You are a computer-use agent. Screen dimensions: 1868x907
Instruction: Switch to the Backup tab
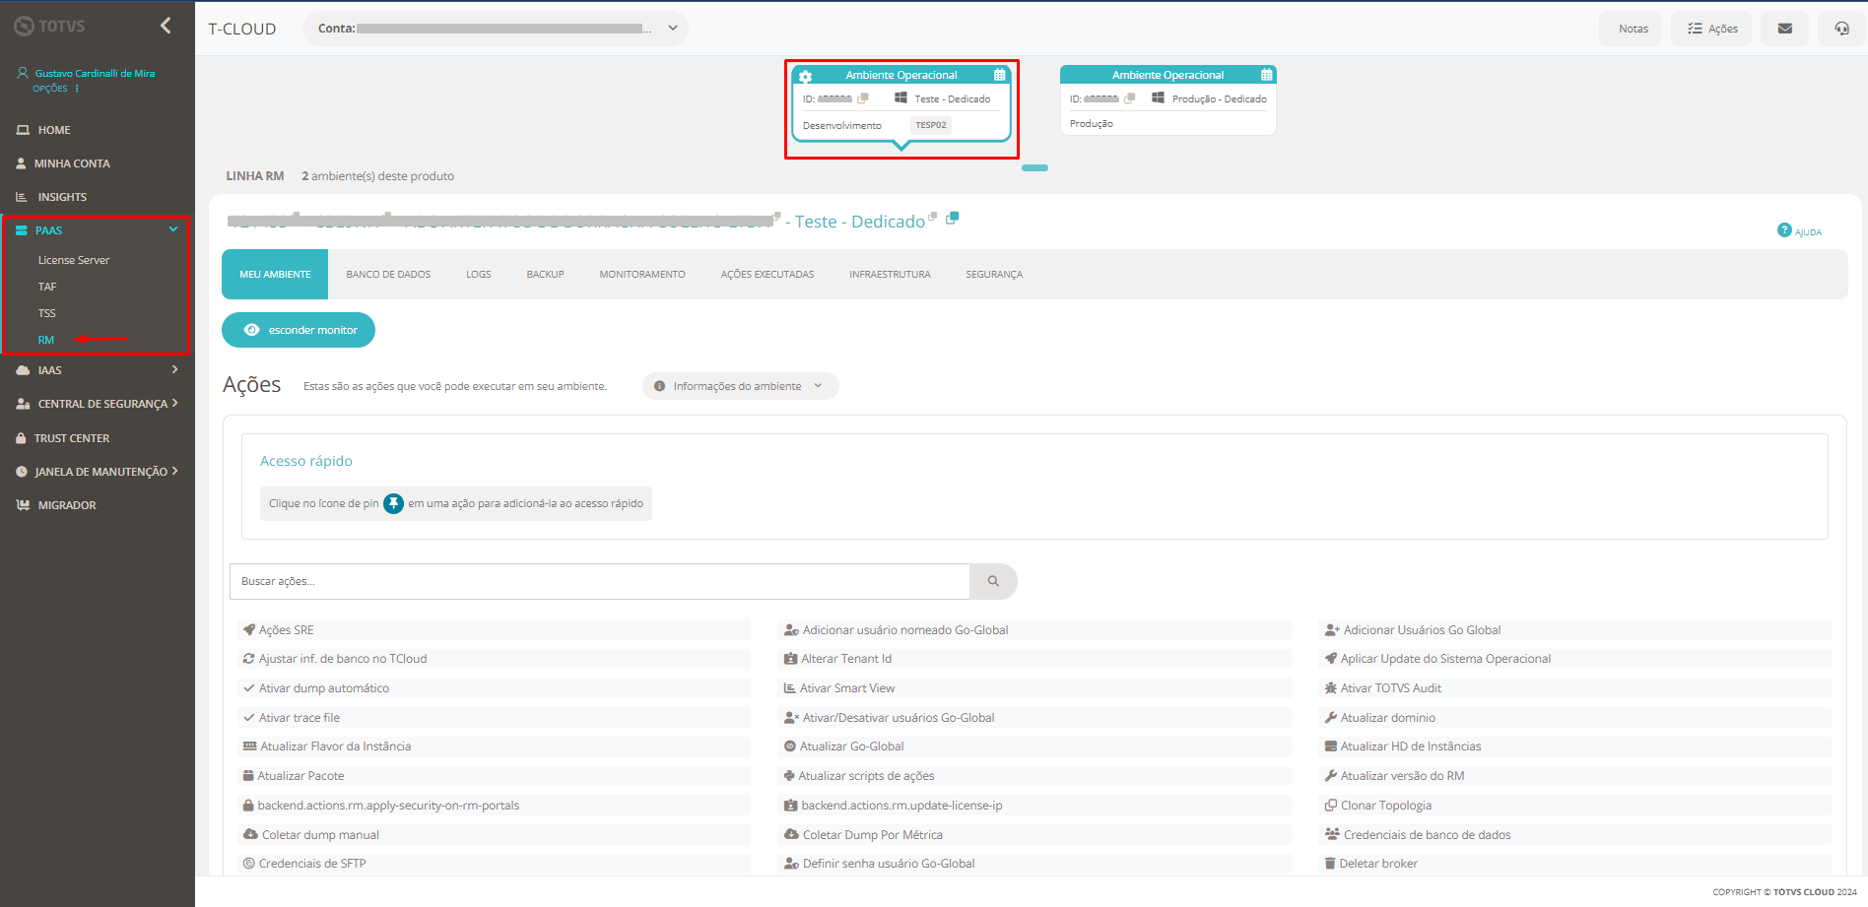click(545, 275)
